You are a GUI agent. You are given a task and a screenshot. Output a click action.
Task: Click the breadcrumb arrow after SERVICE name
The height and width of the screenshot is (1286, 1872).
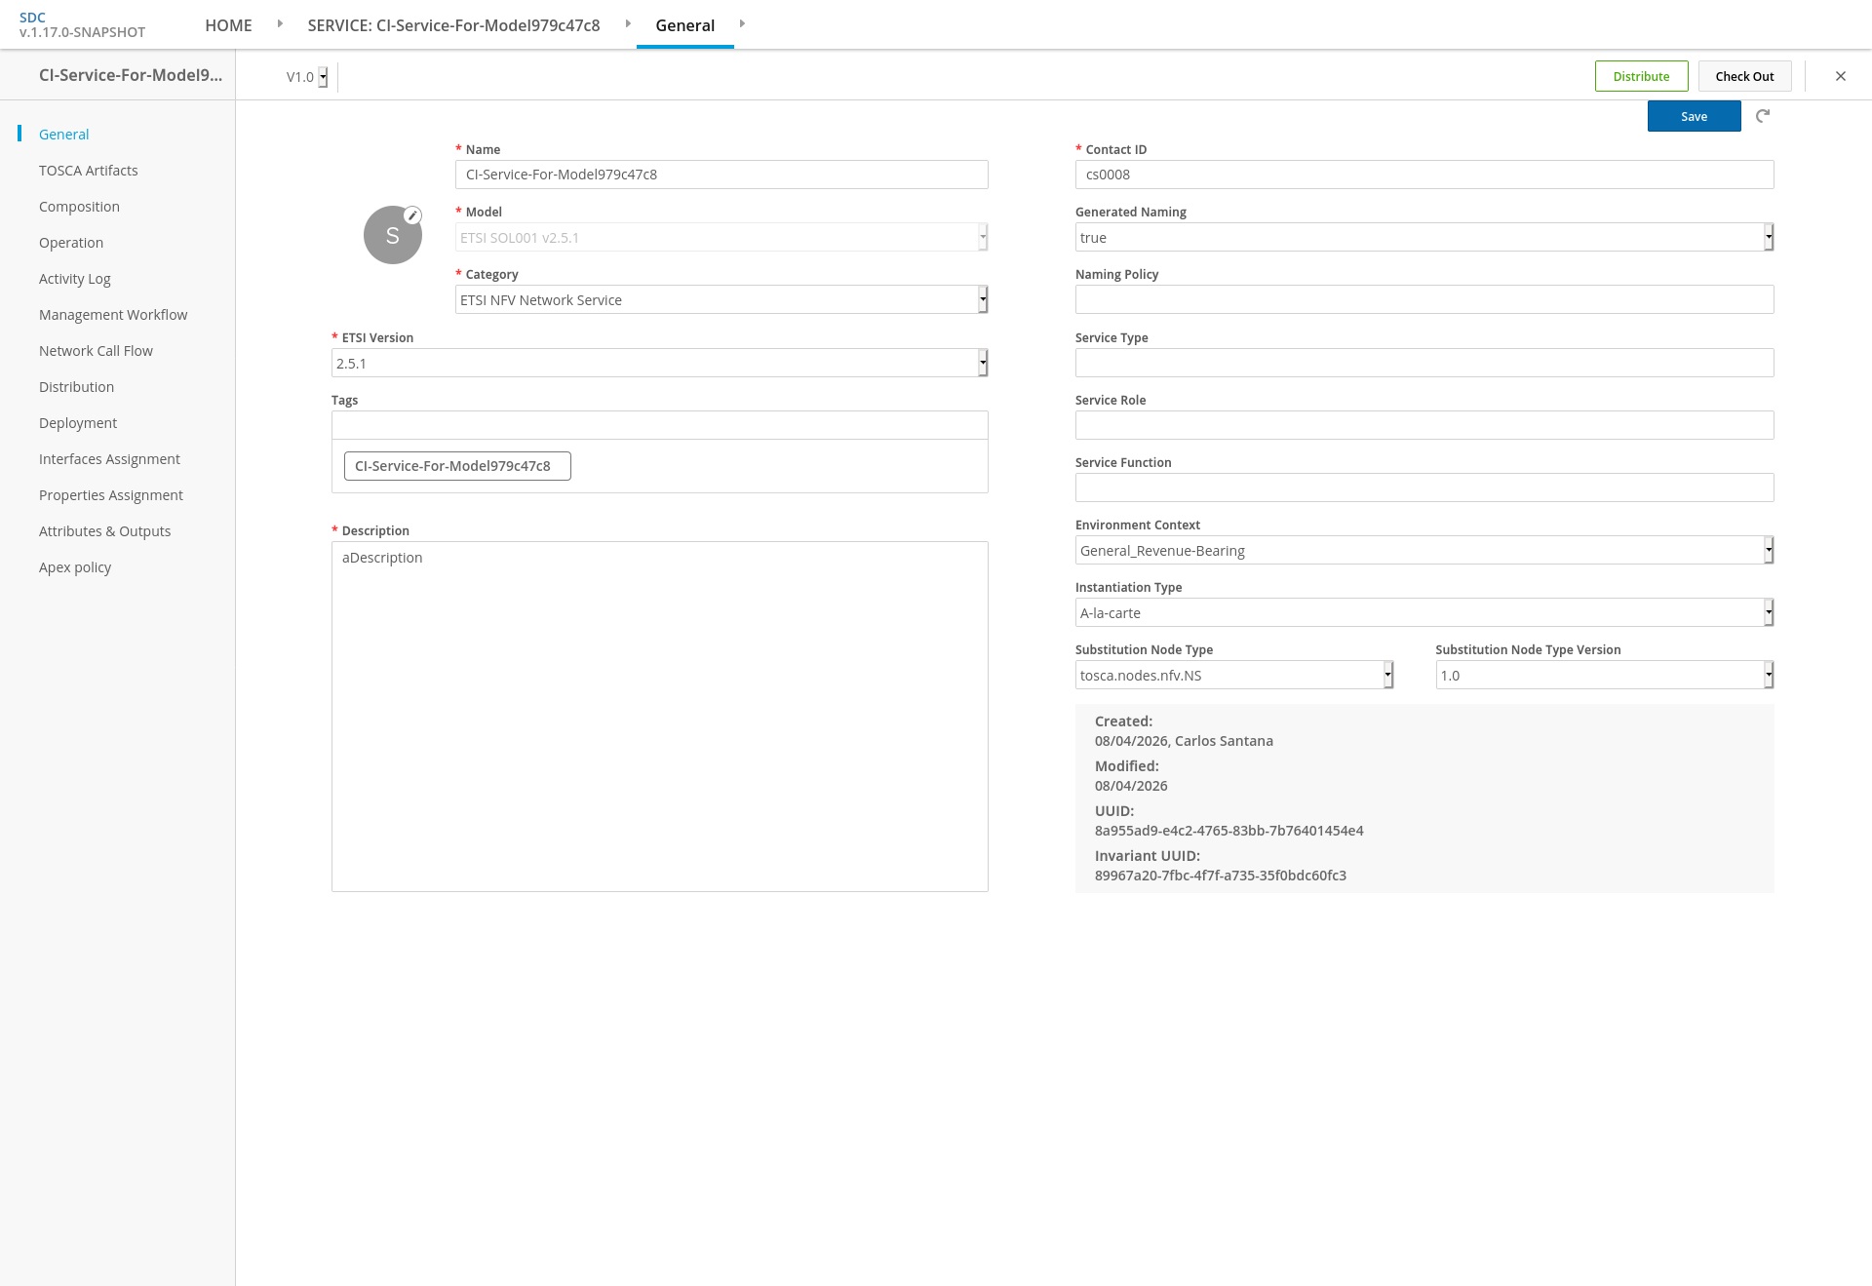pos(628,23)
